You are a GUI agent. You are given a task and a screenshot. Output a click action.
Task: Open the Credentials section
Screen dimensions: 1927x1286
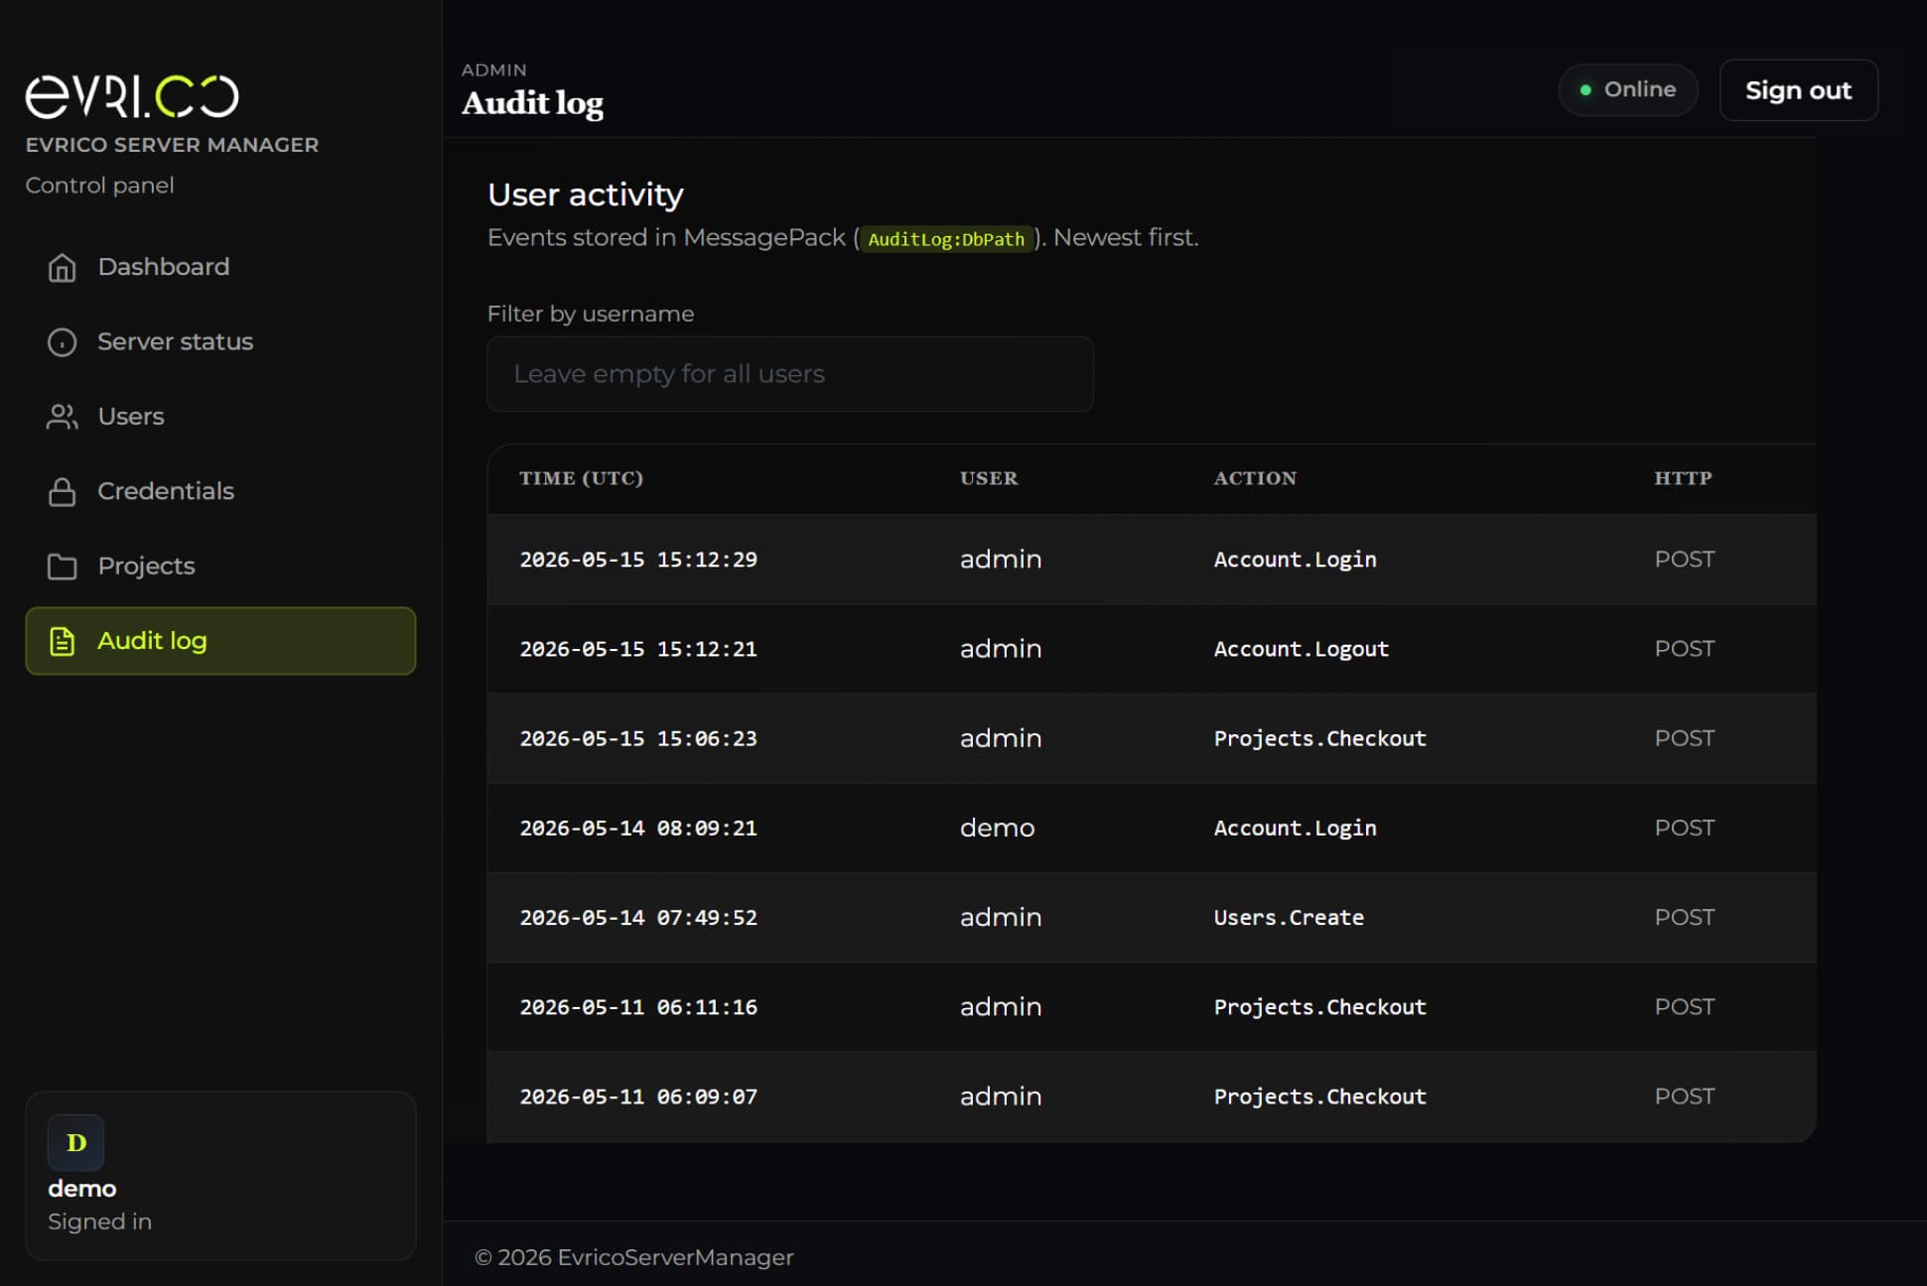(x=220, y=491)
